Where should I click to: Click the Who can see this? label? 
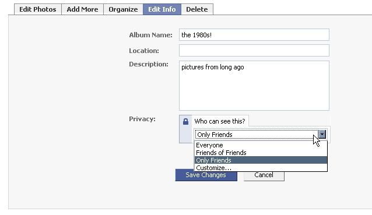click(220, 121)
